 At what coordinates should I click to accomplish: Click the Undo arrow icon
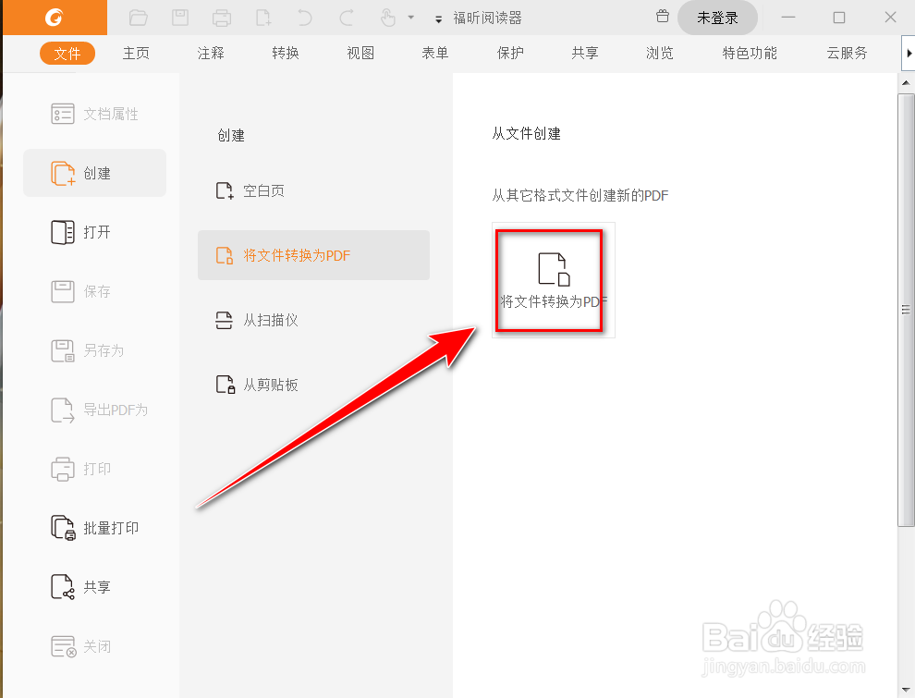click(x=303, y=16)
